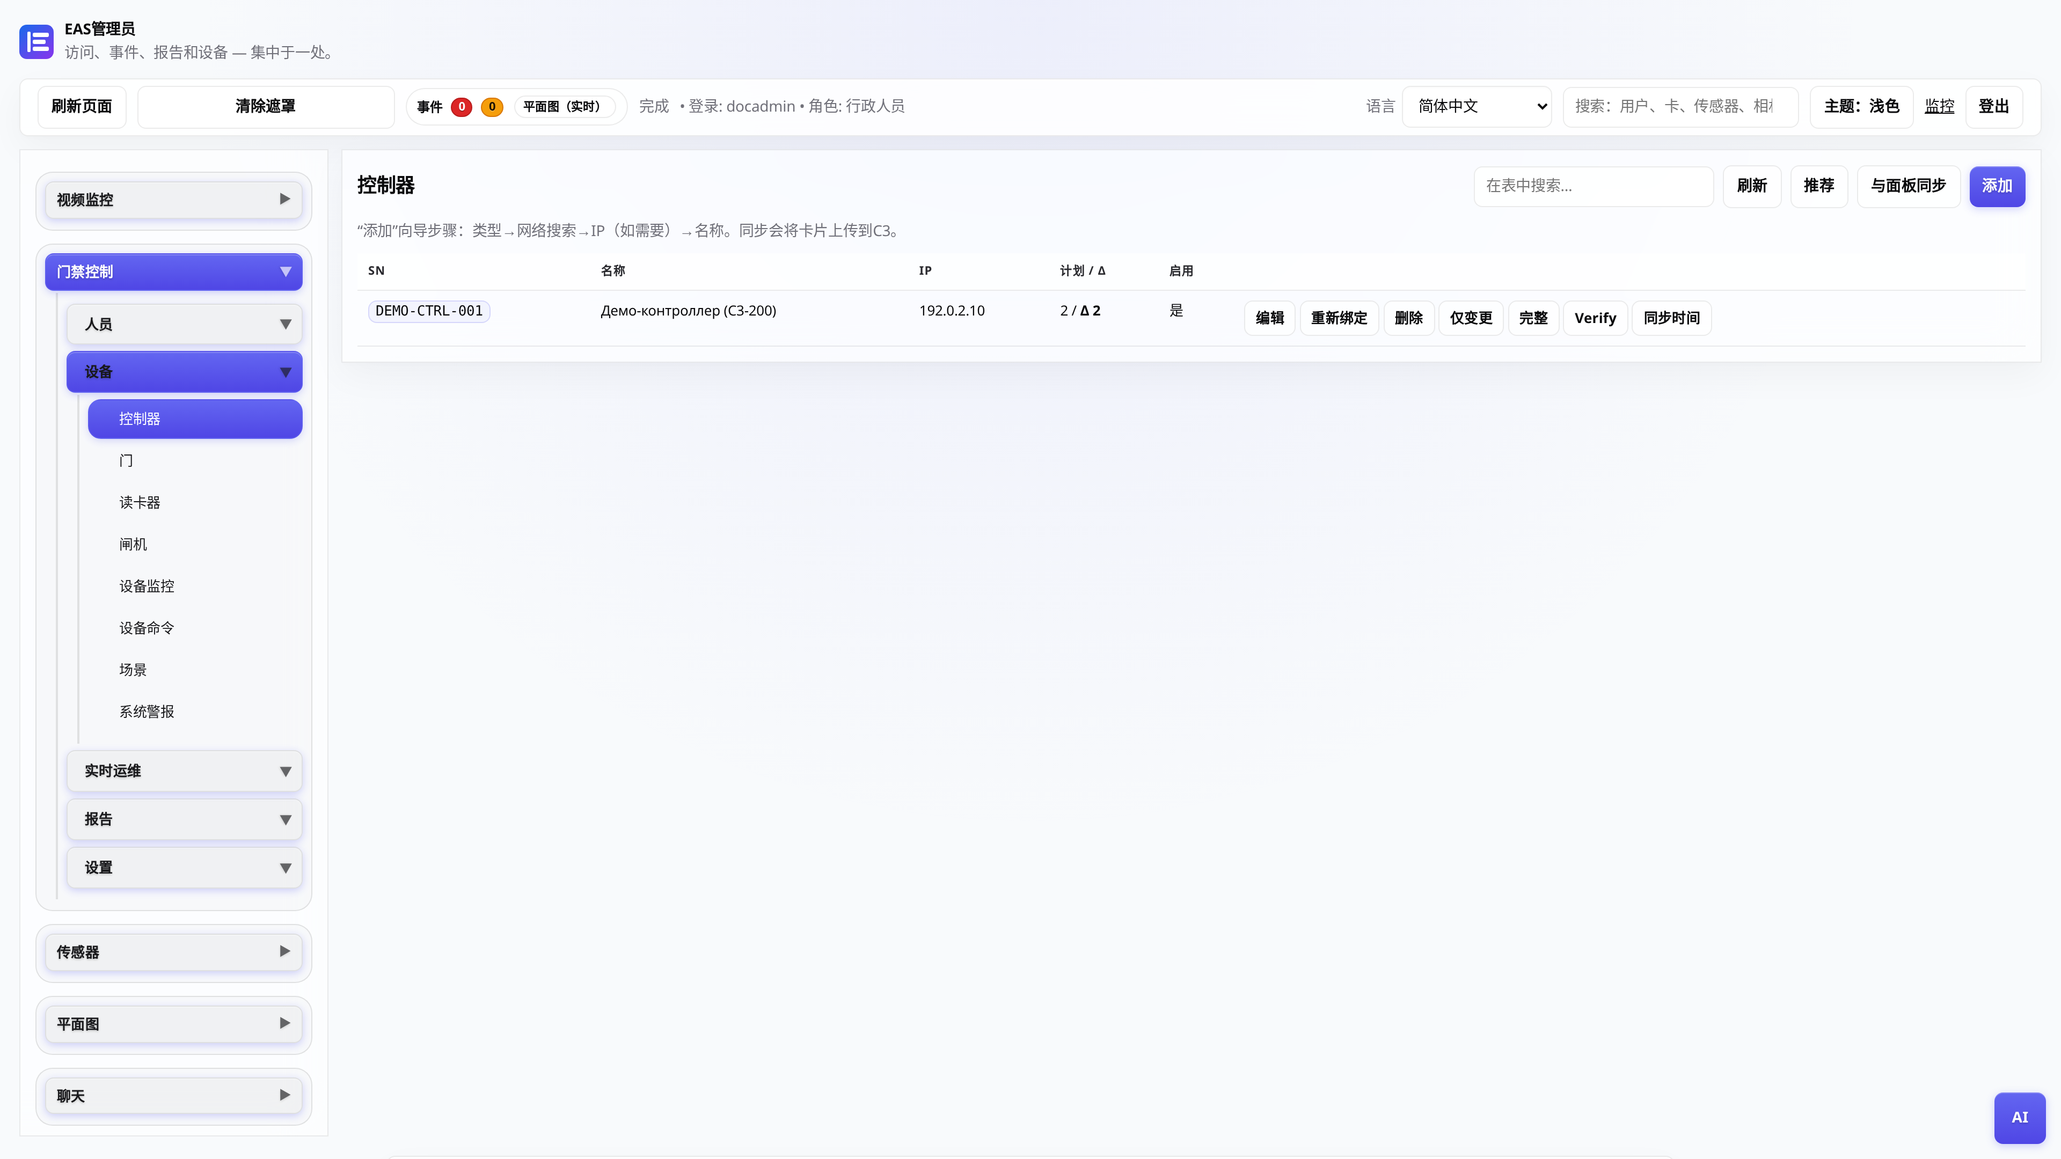The width and height of the screenshot is (2061, 1159).
Task: Click the 启用 column header
Action: click(x=1181, y=271)
